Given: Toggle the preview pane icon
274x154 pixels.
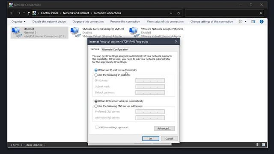Looking at the screenshot, I should pyautogui.click(x=253, y=22).
